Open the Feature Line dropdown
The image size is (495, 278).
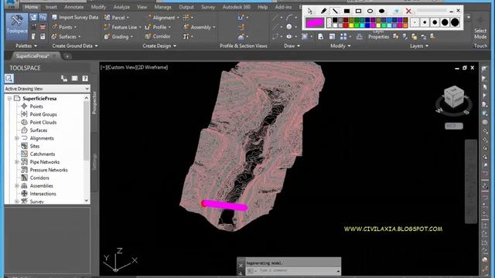point(122,27)
